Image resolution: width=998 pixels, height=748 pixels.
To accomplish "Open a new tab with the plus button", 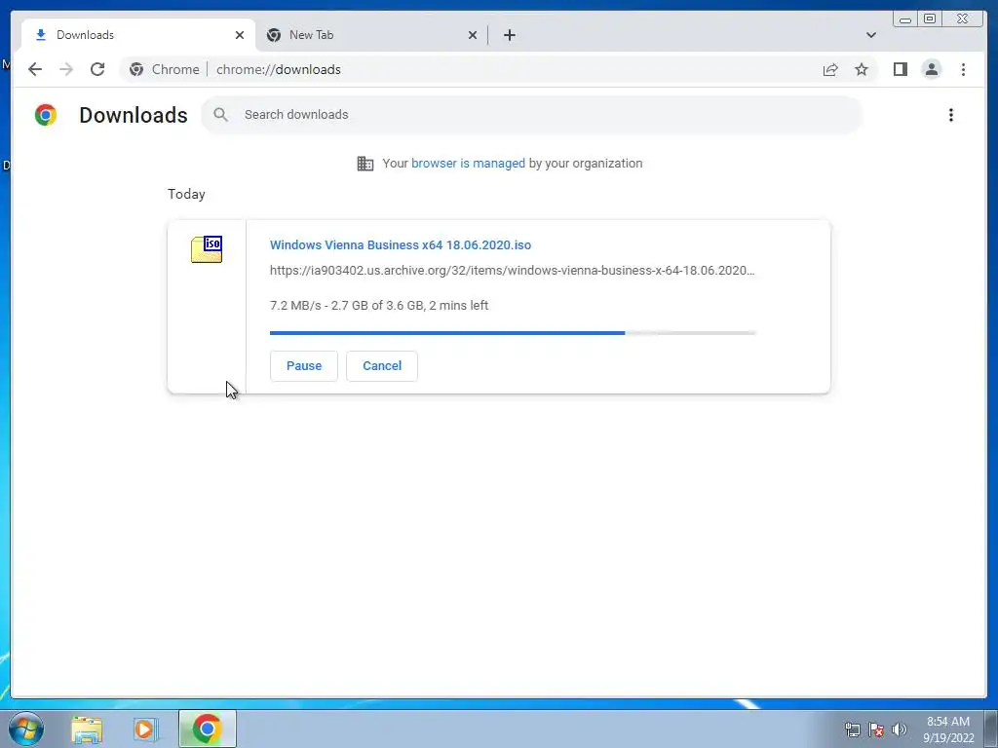I will pos(509,35).
